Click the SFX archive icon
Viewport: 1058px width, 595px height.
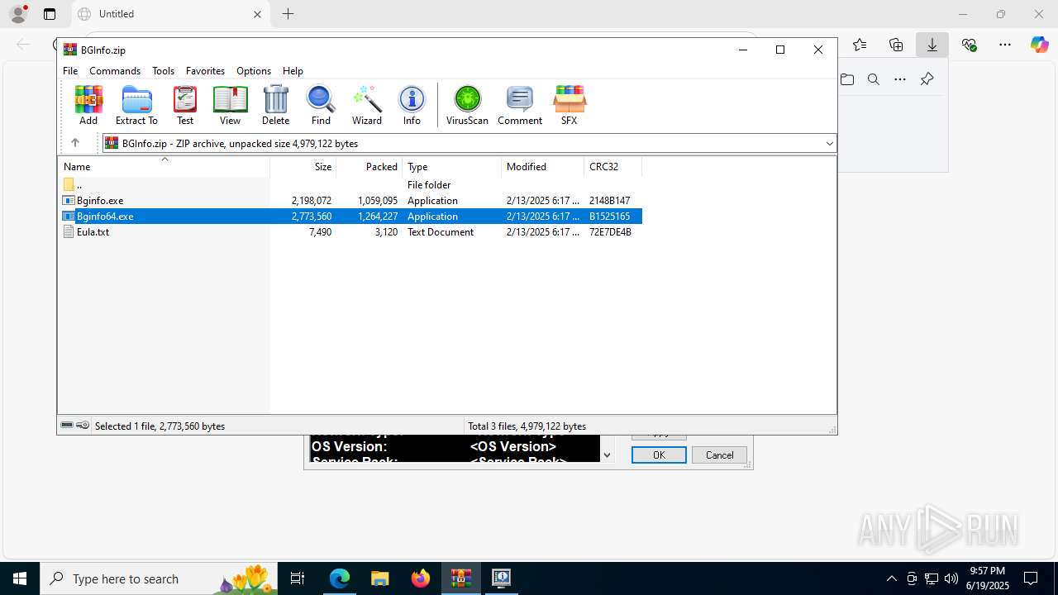pyautogui.click(x=569, y=105)
